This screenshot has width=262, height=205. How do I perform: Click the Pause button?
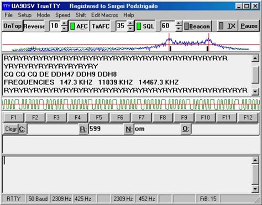[x=249, y=26]
